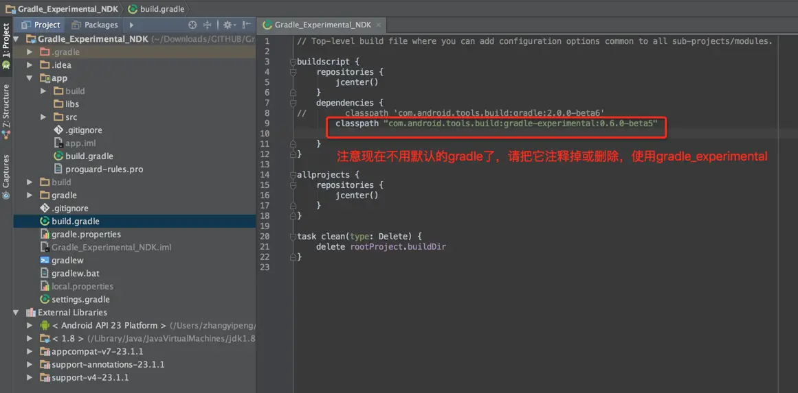Click the collapse all icon in Project panel
This screenshot has width=798, height=393.
click(x=208, y=25)
